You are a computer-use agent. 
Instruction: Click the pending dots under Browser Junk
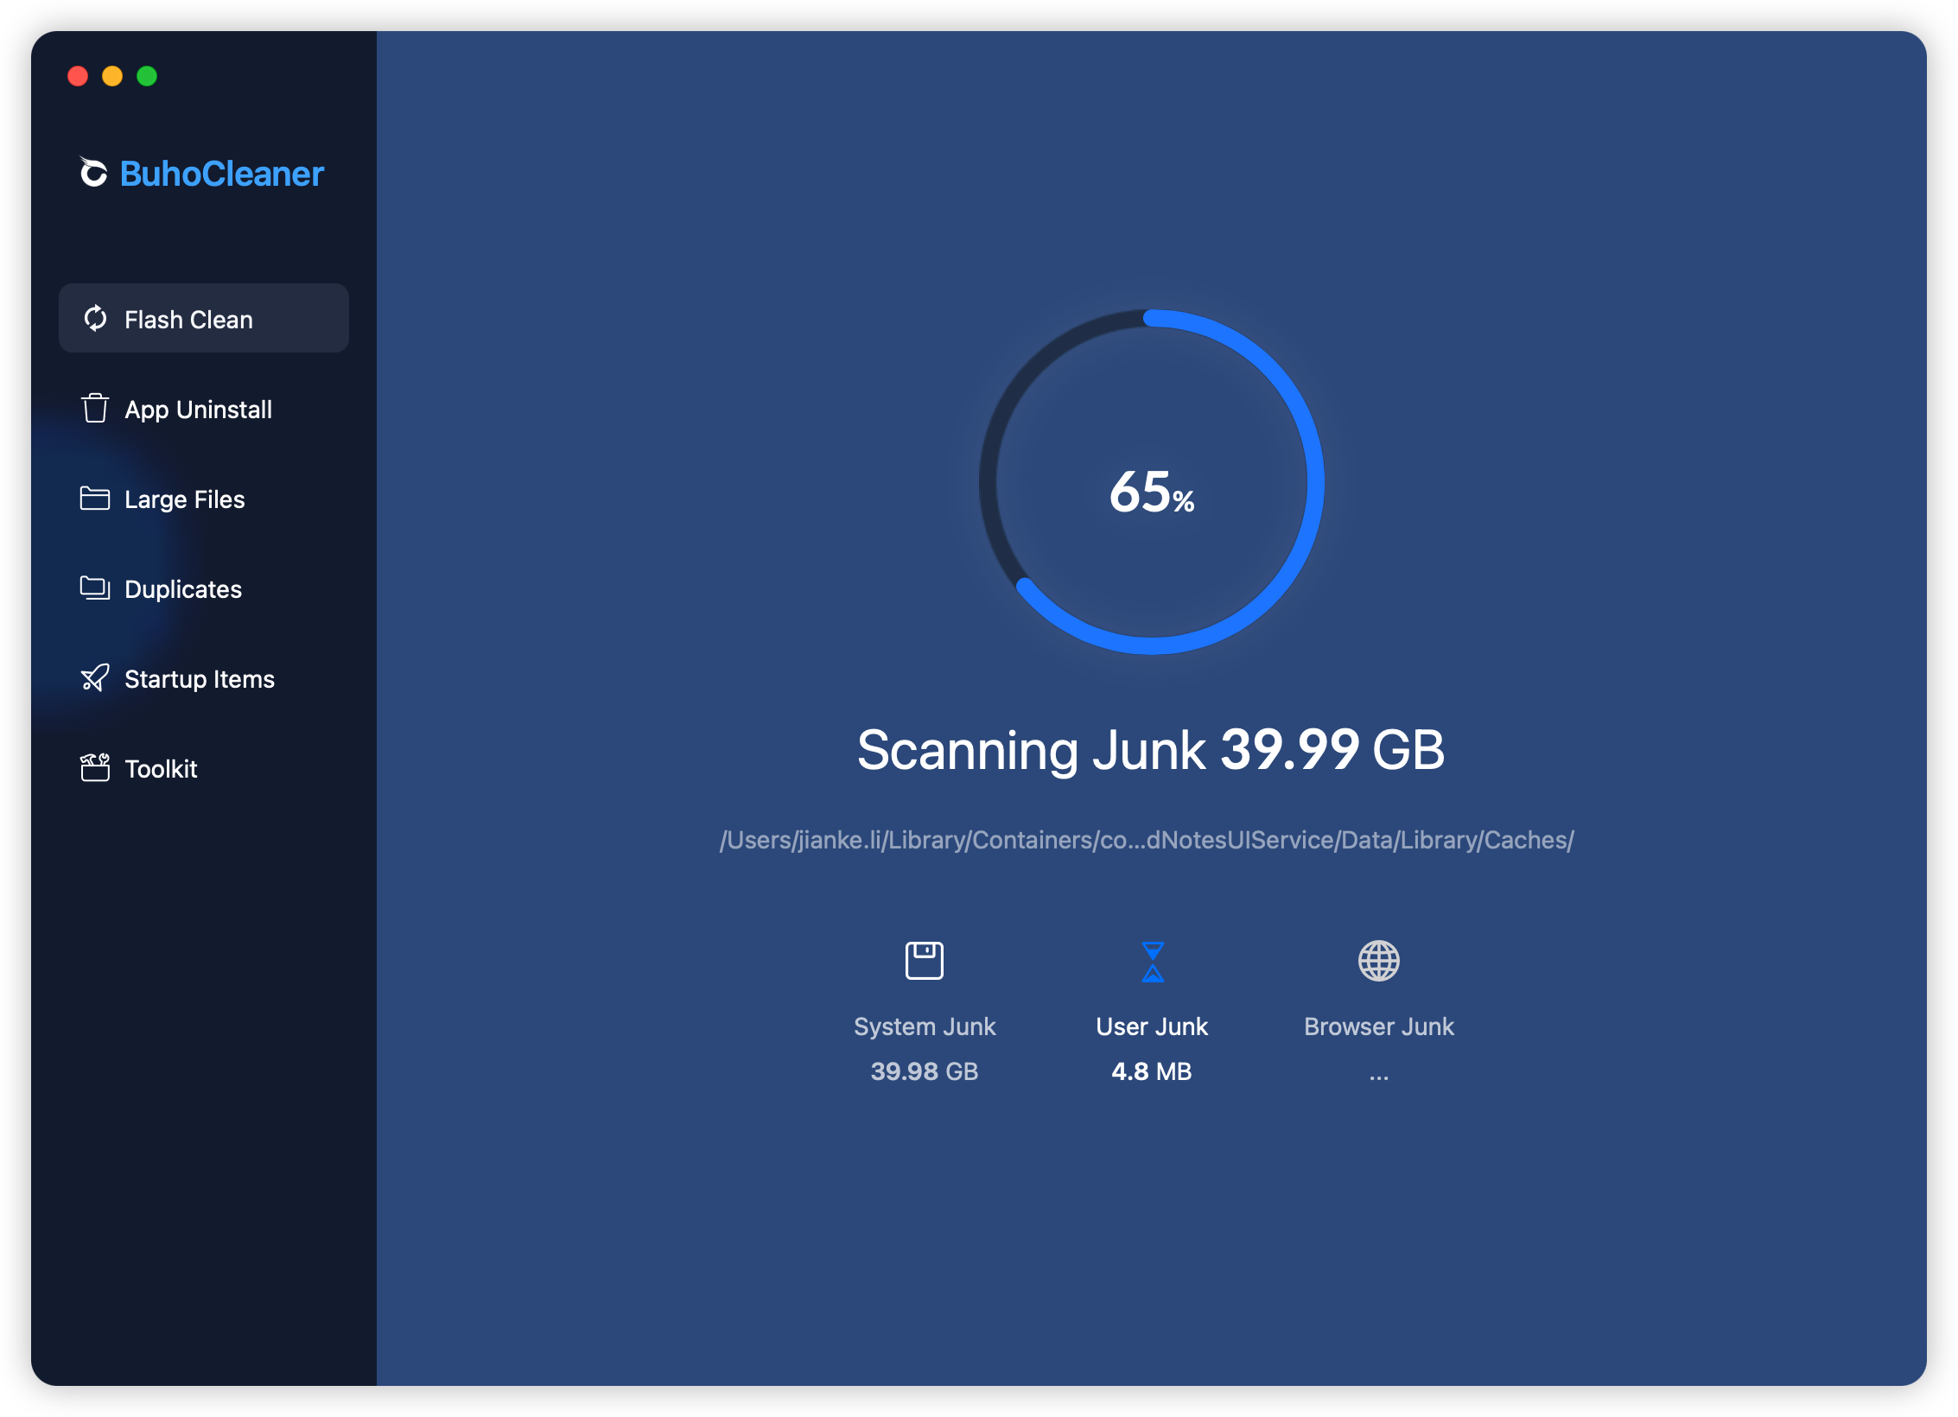point(1379,1077)
